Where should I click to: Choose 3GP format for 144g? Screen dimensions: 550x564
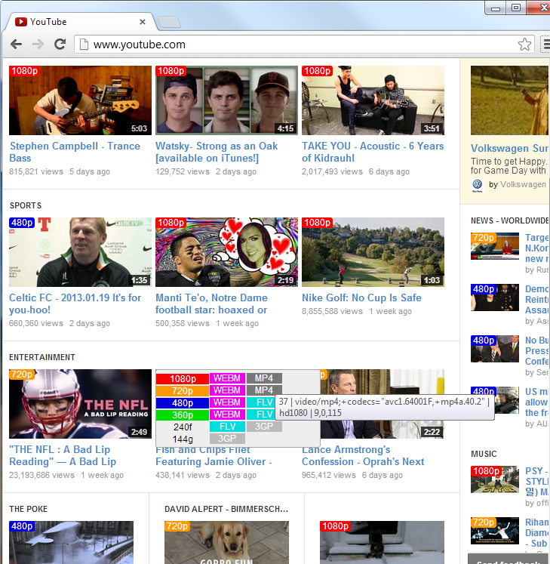coord(227,439)
